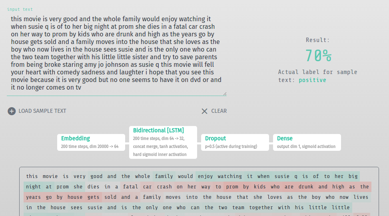The height and width of the screenshot is (216, 389).
Task: Click the CLEAR button label
Action: 219,111
